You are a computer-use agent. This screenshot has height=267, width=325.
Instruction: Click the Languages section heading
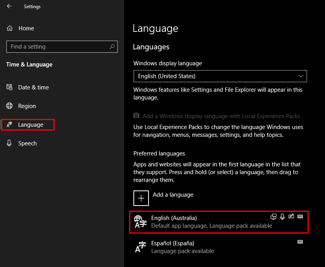pyautogui.click(x=151, y=47)
